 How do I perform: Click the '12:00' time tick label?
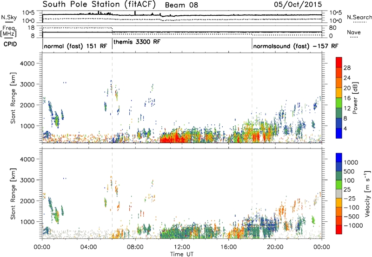coord(182,247)
